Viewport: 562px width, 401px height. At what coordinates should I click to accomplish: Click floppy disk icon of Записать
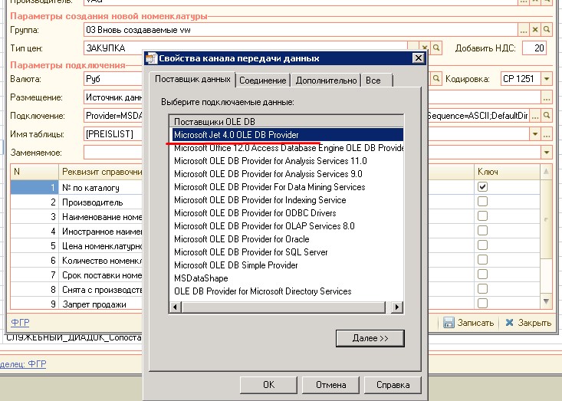click(x=449, y=323)
